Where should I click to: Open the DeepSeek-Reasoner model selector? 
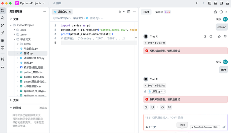pyautogui.click(x=205, y=127)
